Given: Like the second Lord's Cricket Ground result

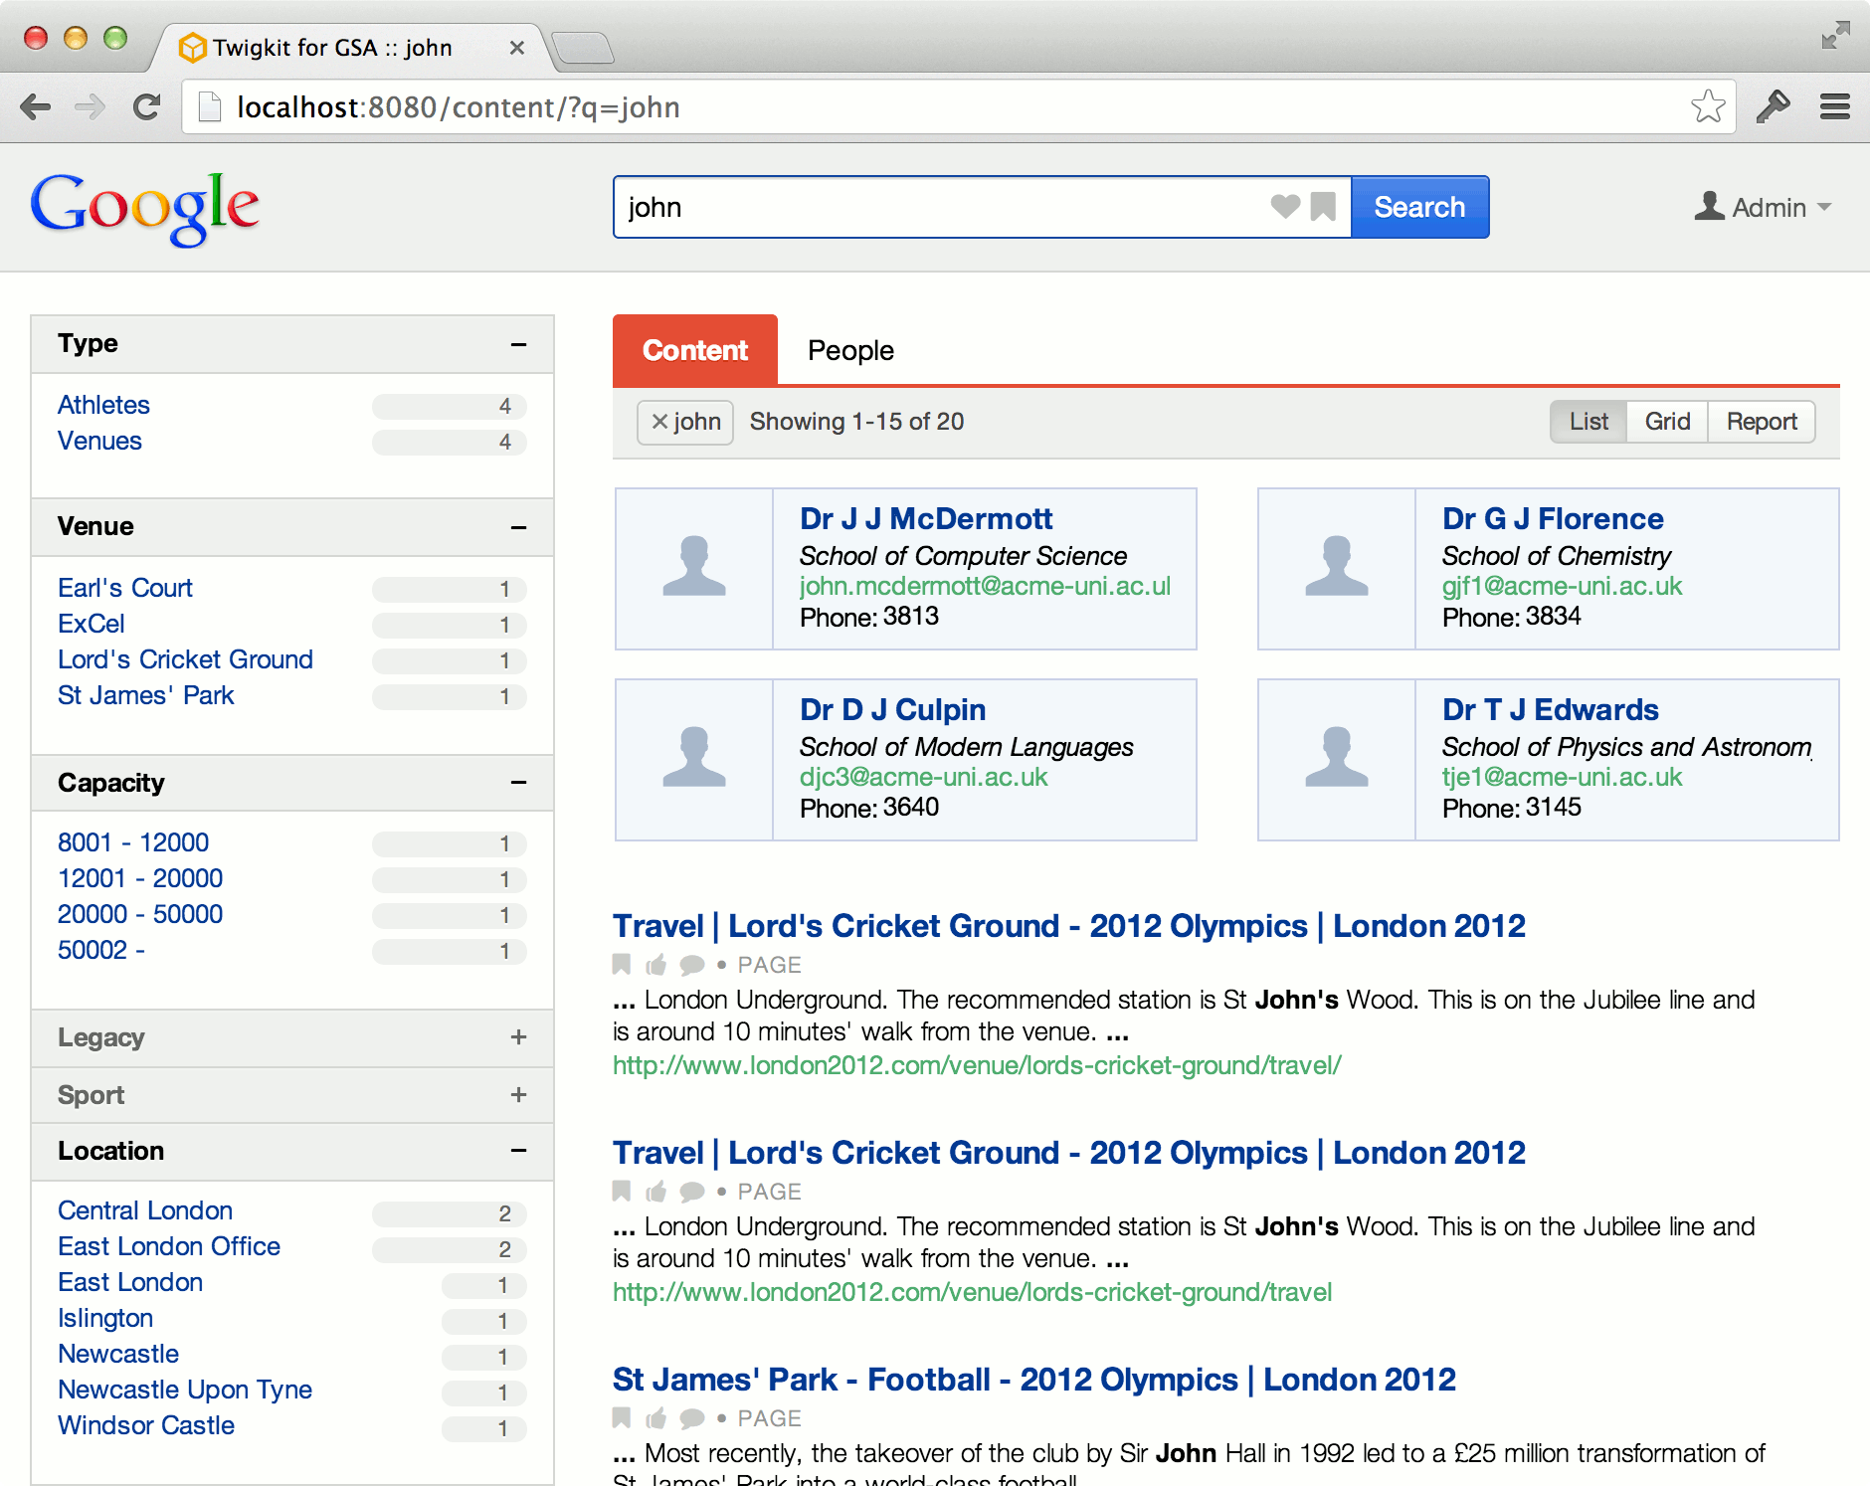Looking at the screenshot, I should pos(655,1191).
